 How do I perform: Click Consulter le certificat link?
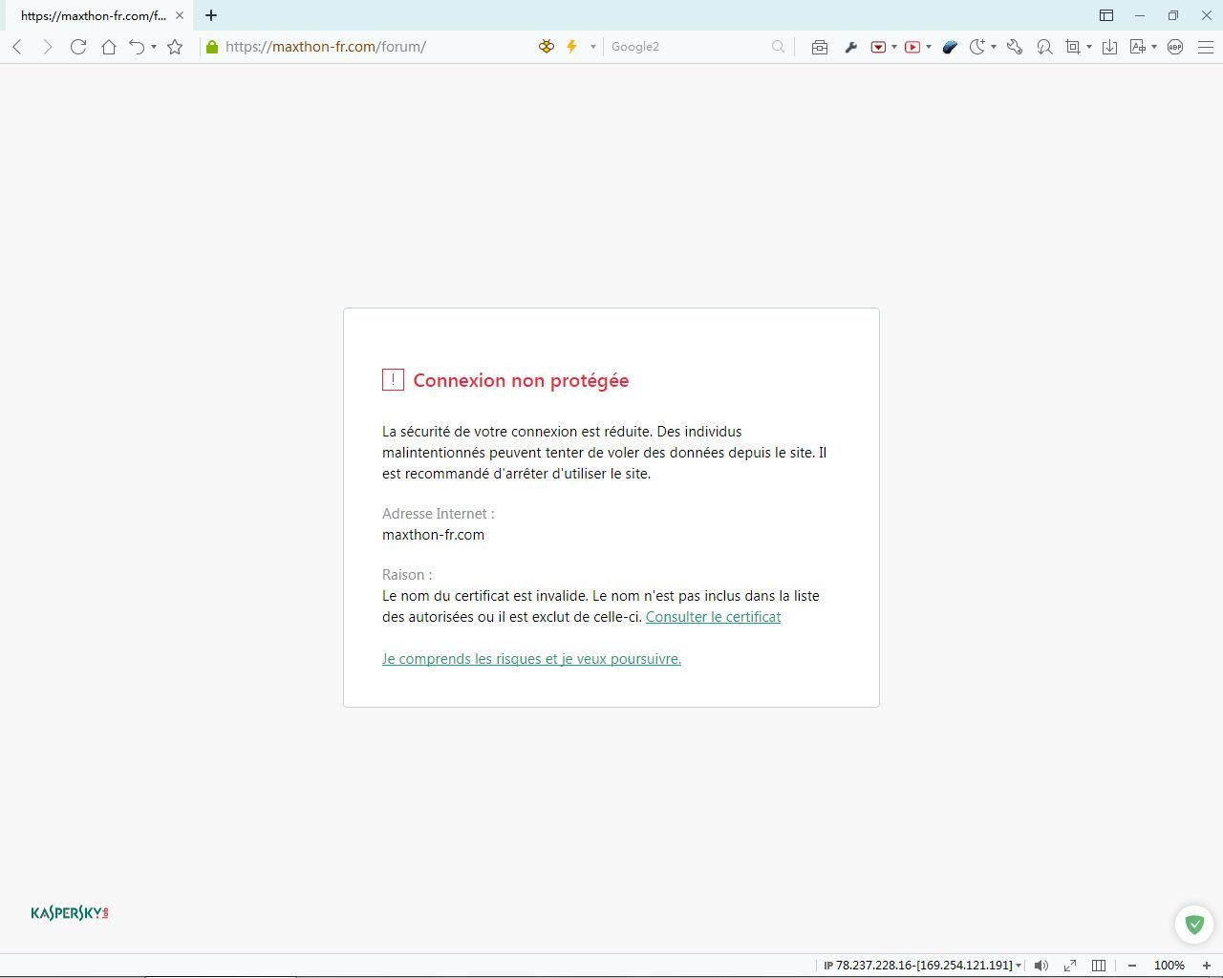pos(713,617)
